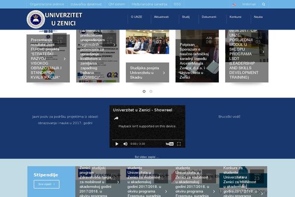Open the Webmail link

click(x=249, y=4)
